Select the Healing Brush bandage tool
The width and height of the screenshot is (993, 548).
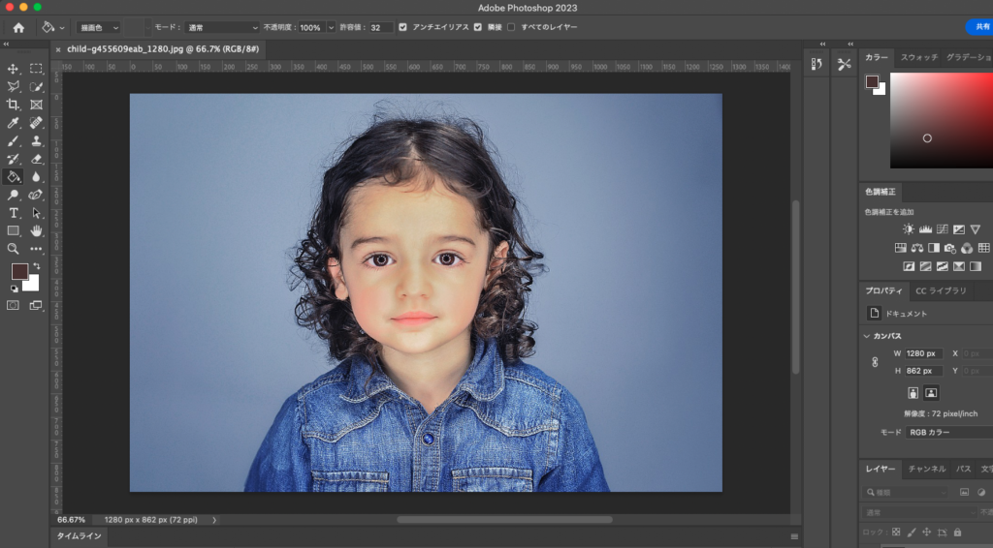pos(36,123)
